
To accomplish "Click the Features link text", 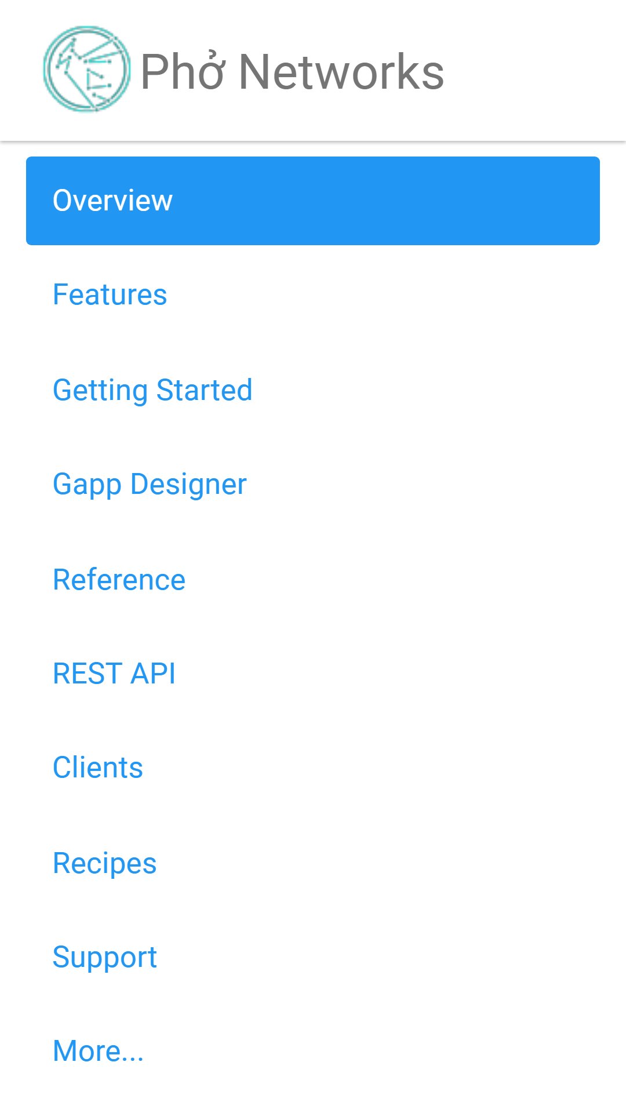I will pyautogui.click(x=110, y=294).
